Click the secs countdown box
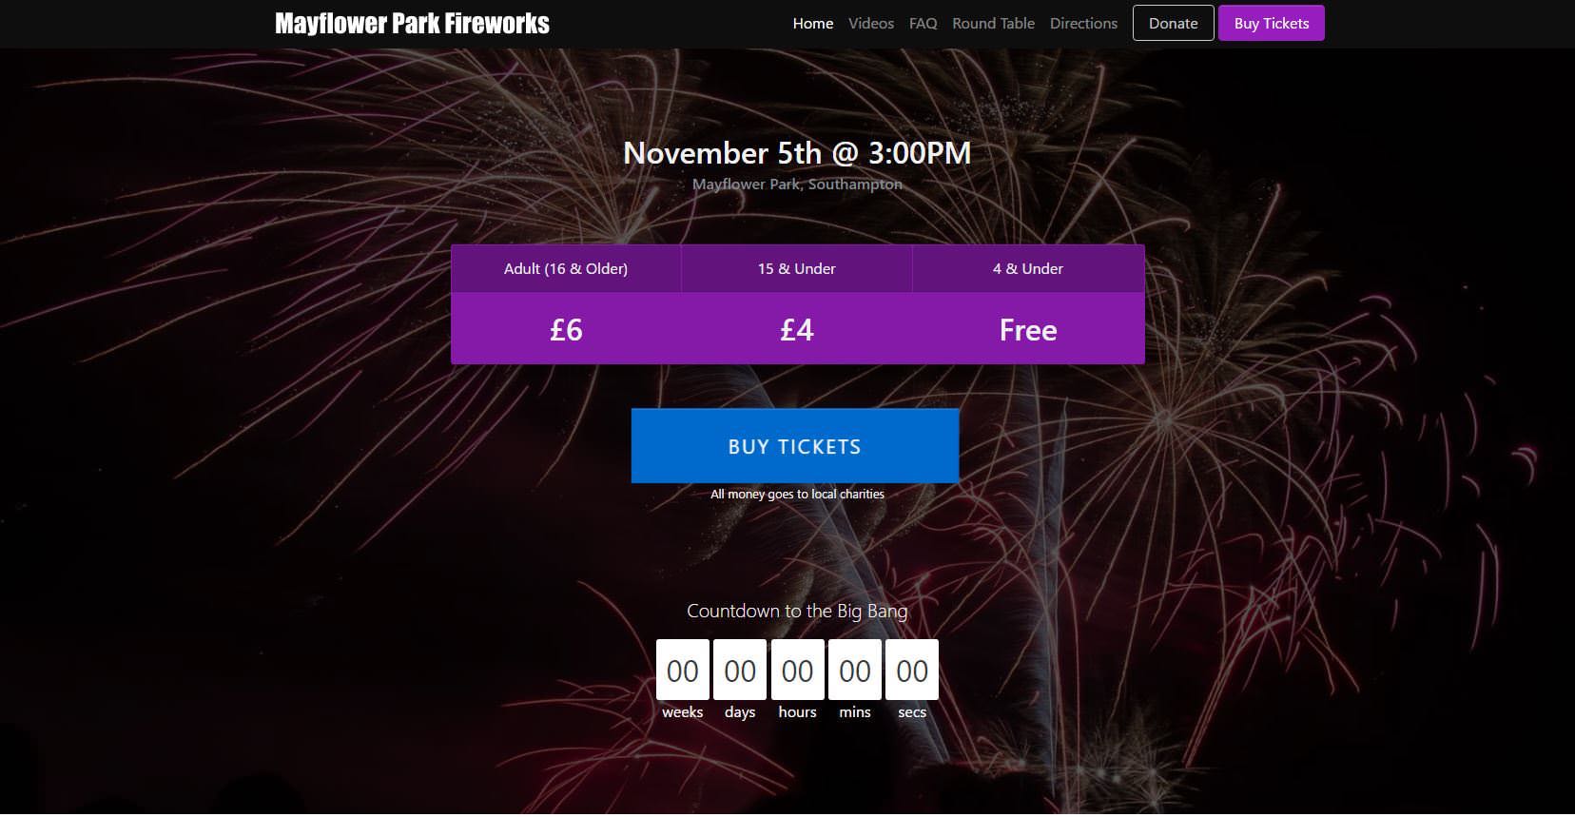The height and width of the screenshot is (817, 1575). [x=911, y=669]
